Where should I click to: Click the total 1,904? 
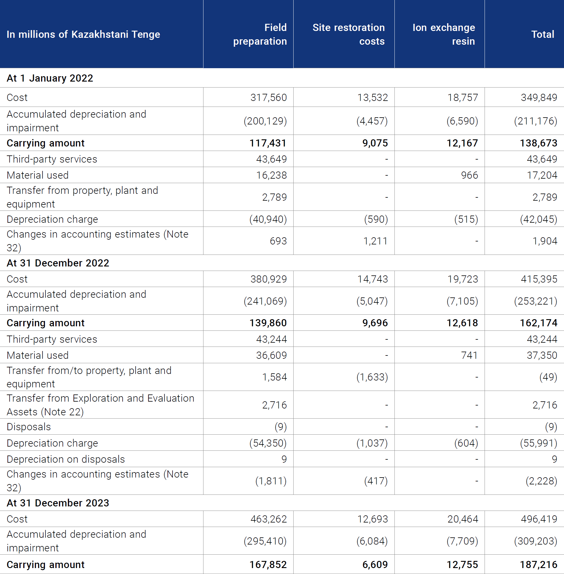click(545, 241)
